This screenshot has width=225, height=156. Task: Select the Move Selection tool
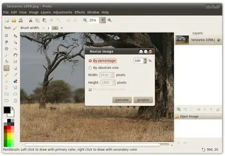click(15, 42)
